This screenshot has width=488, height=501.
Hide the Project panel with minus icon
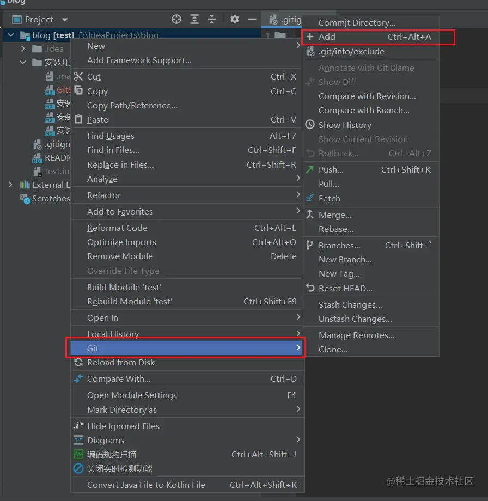coord(252,19)
